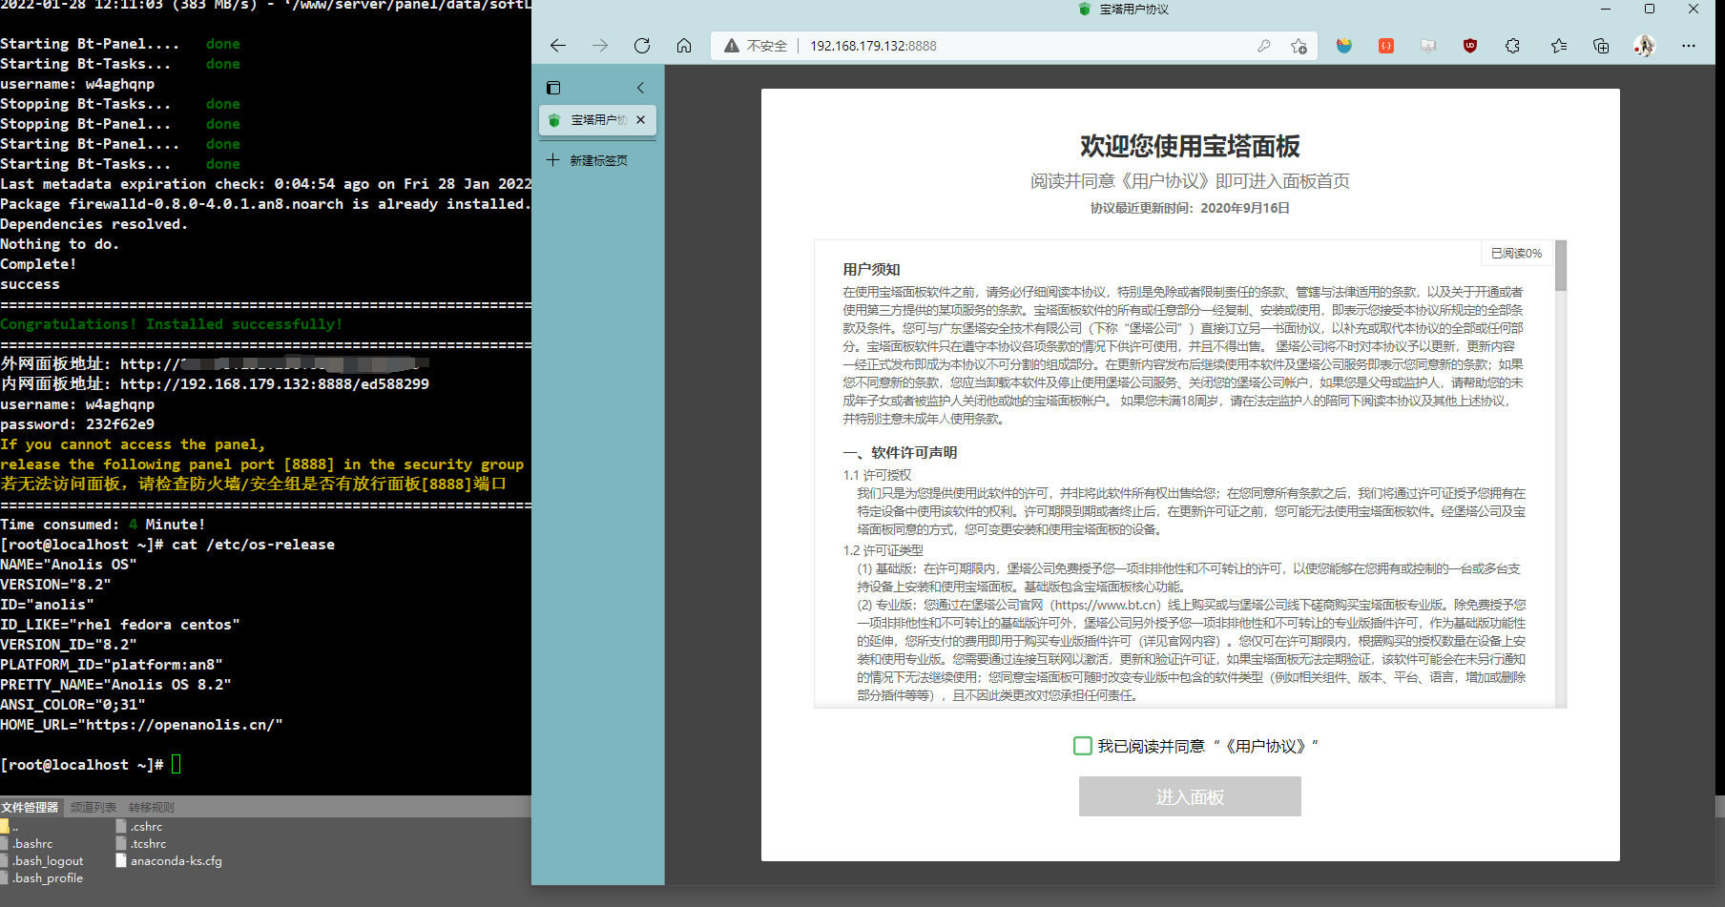Collapse the vertical tabs pane
The width and height of the screenshot is (1725, 907).
640,88
